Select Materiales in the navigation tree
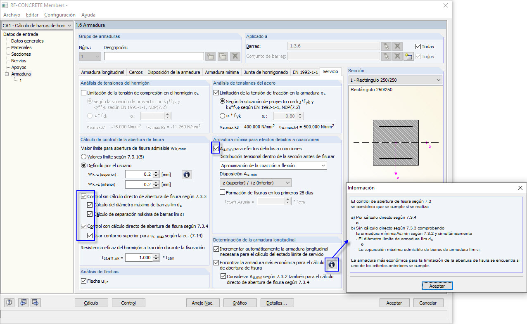The height and width of the screenshot is (324, 527). click(21, 47)
